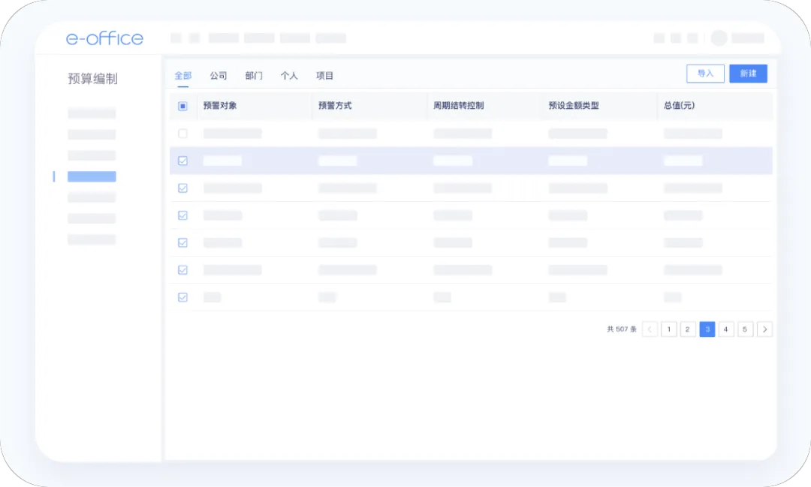
Task: Jump to page 5 in pagination
Action: tap(745, 329)
